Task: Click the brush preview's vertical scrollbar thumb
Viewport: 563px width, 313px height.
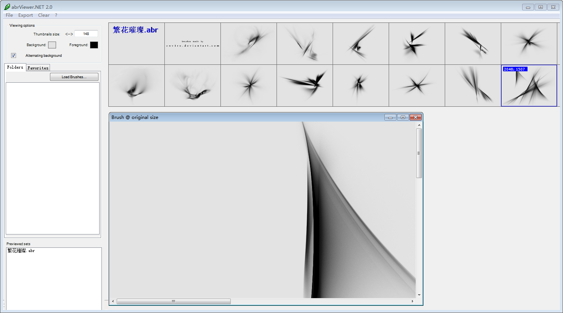Action: point(419,153)
